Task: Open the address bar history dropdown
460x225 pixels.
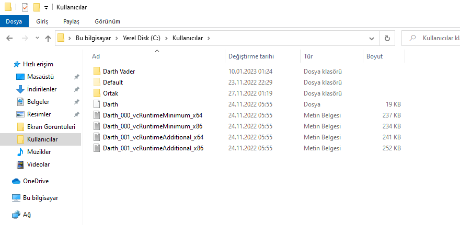Action: click(x=371, y=38)
